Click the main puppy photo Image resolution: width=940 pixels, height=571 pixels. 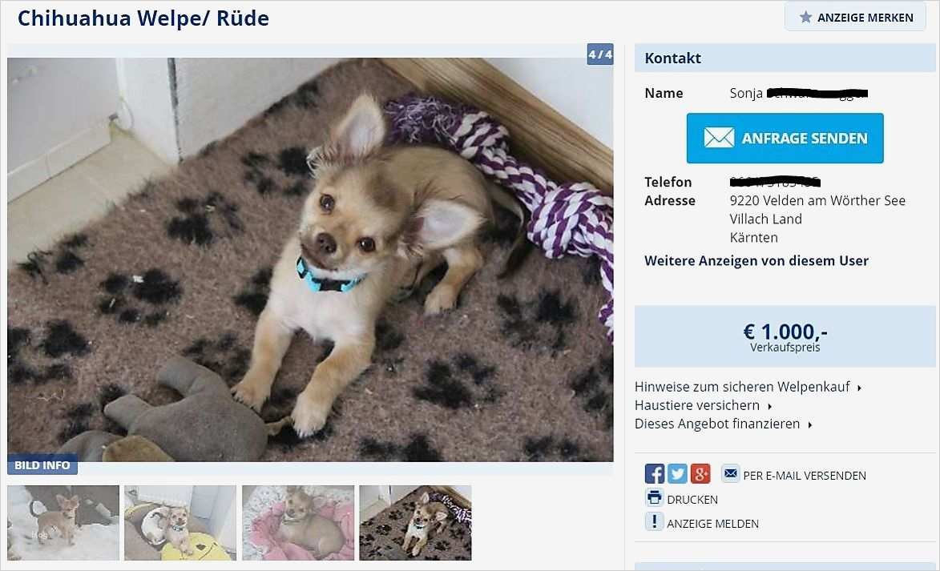(310, 259)
